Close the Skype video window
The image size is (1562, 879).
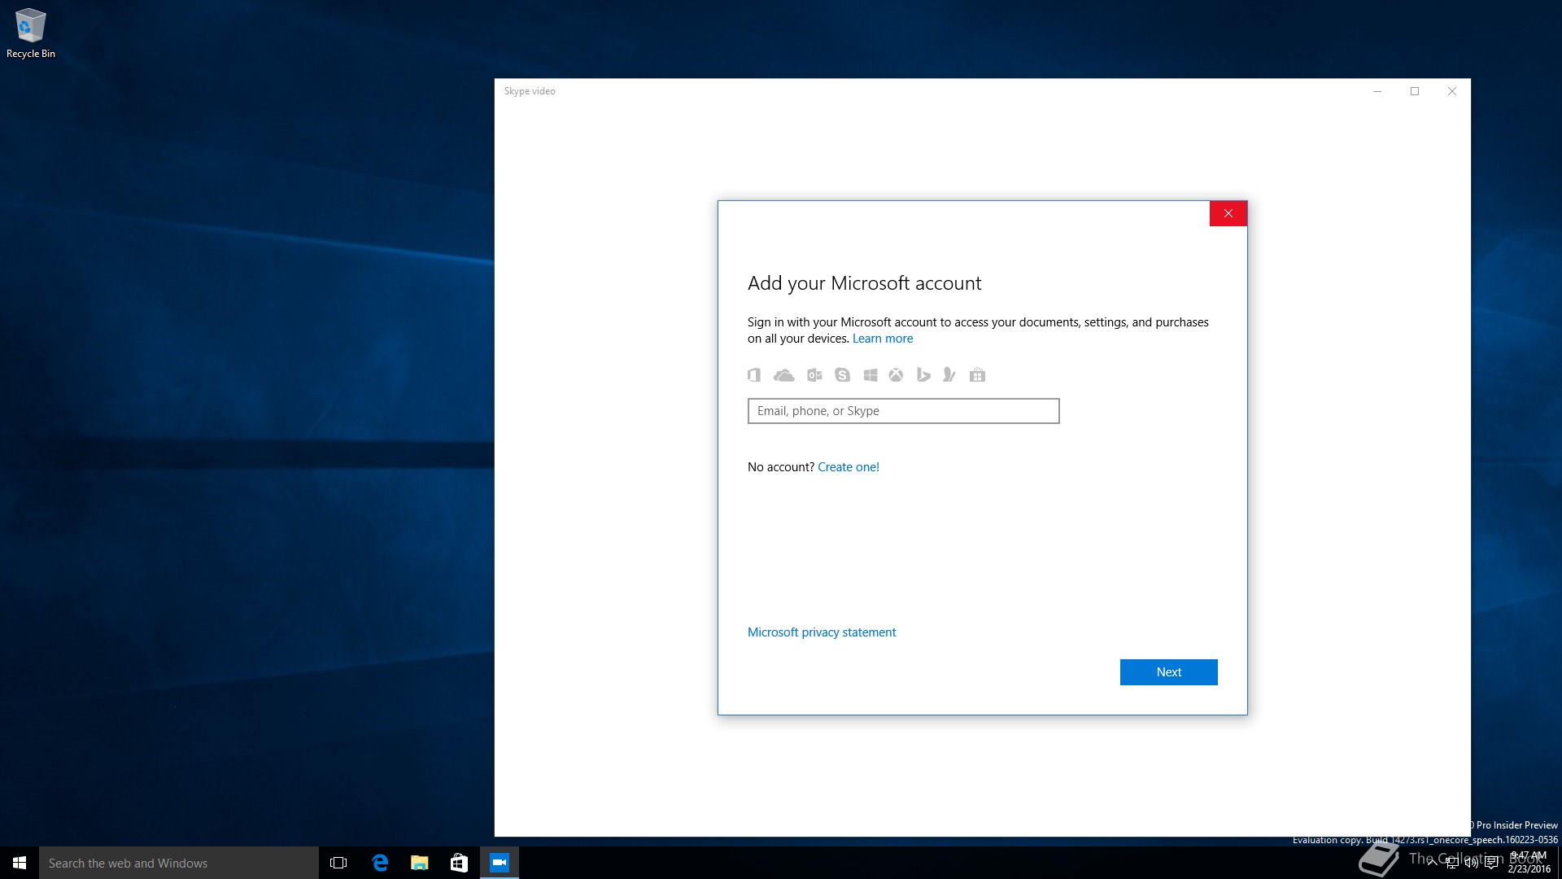(1452, 91)
